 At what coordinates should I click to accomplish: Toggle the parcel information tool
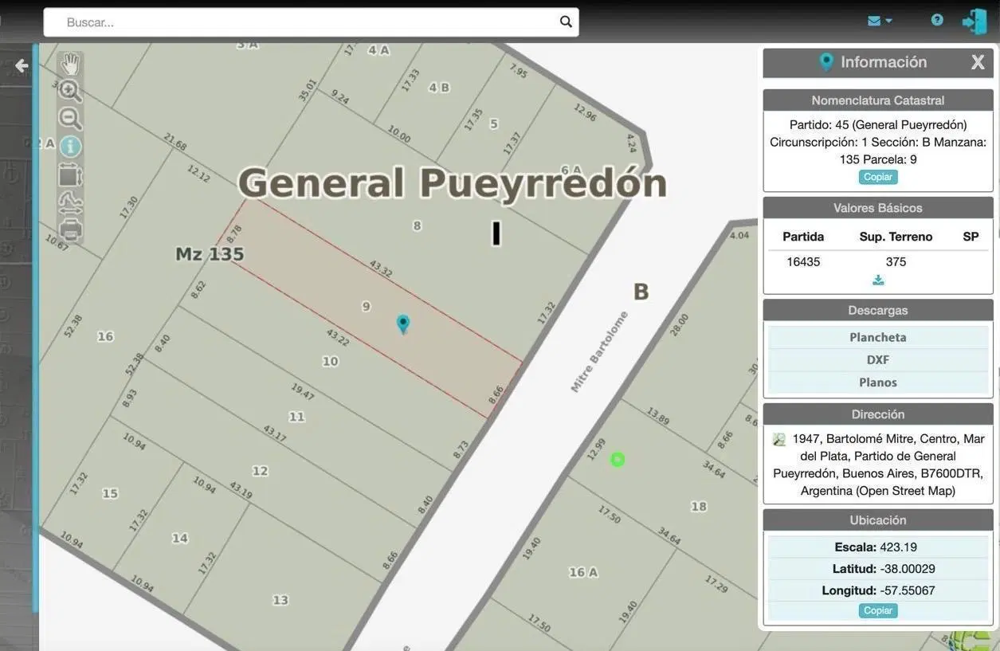[70, 147]
